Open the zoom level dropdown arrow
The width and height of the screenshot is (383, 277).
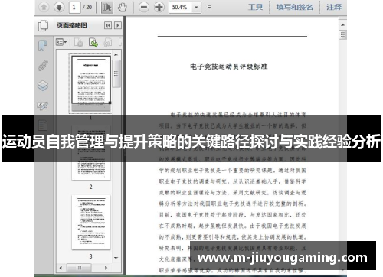click(196, 7)
